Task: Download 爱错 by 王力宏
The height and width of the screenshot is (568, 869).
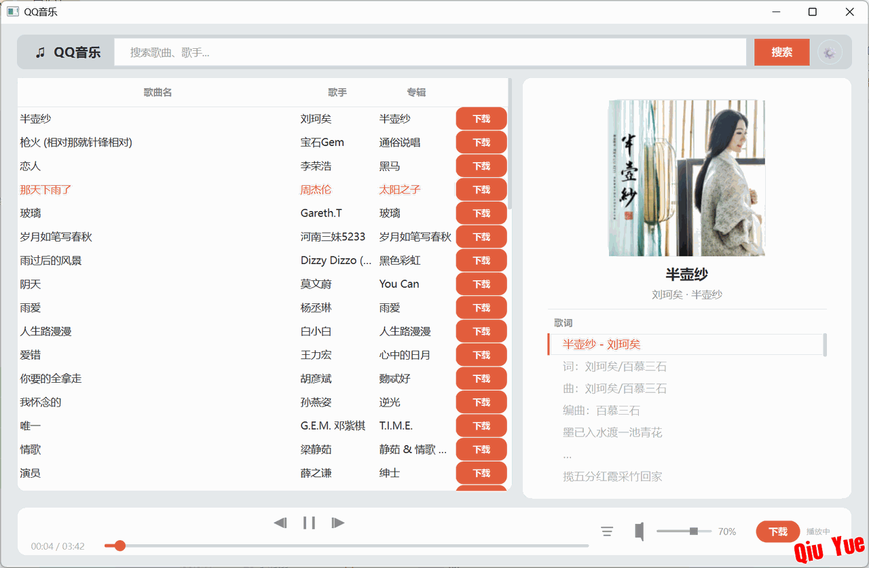Action: [x=481, y=355]
